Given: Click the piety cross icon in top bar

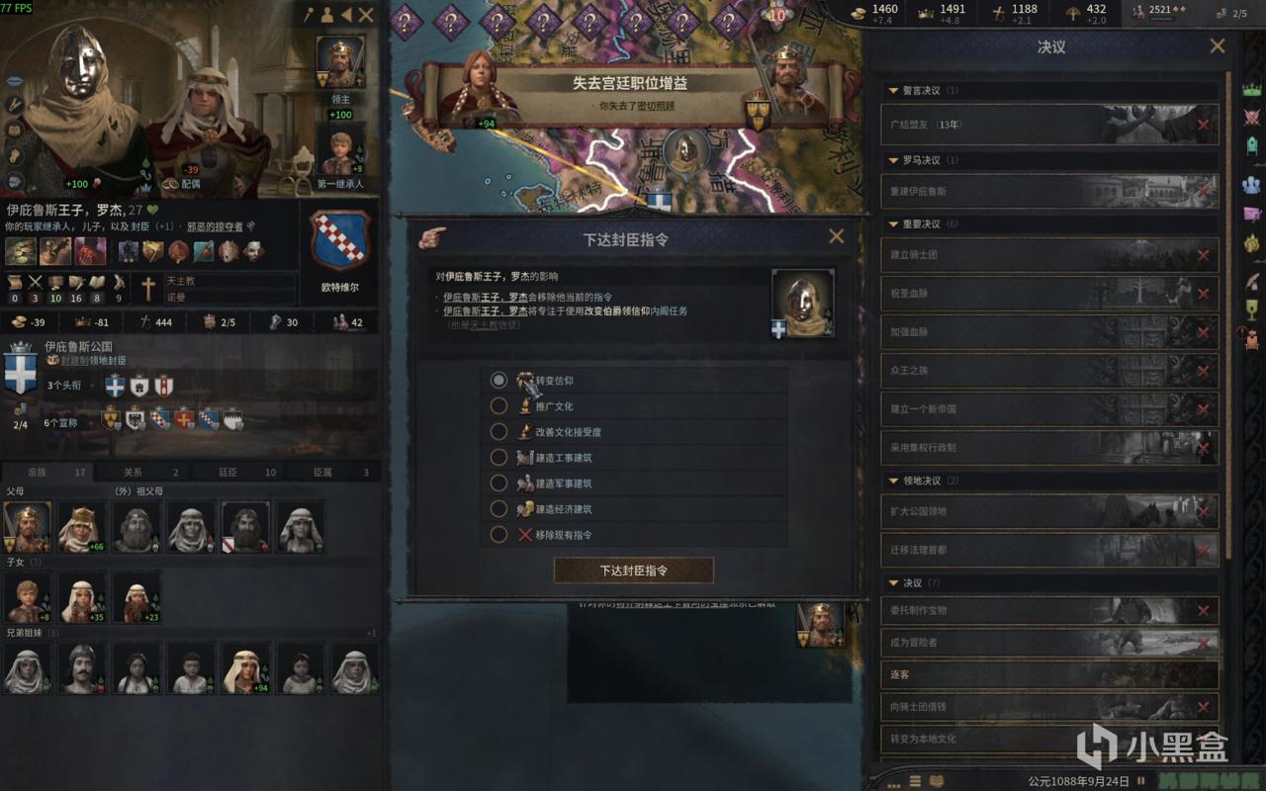Looking at the screenshot, I should [999, 13].
